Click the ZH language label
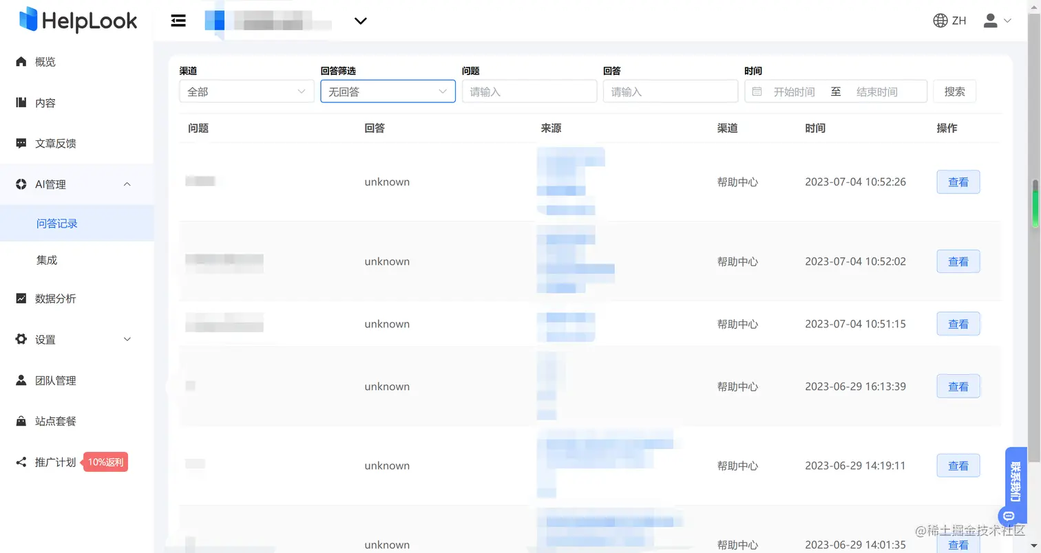The height and width of the screenshot is (553, 1041). point(959,21)
